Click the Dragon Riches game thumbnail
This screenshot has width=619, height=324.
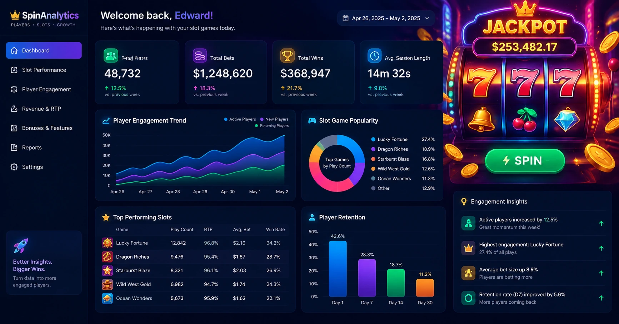(x=107, y=256)
